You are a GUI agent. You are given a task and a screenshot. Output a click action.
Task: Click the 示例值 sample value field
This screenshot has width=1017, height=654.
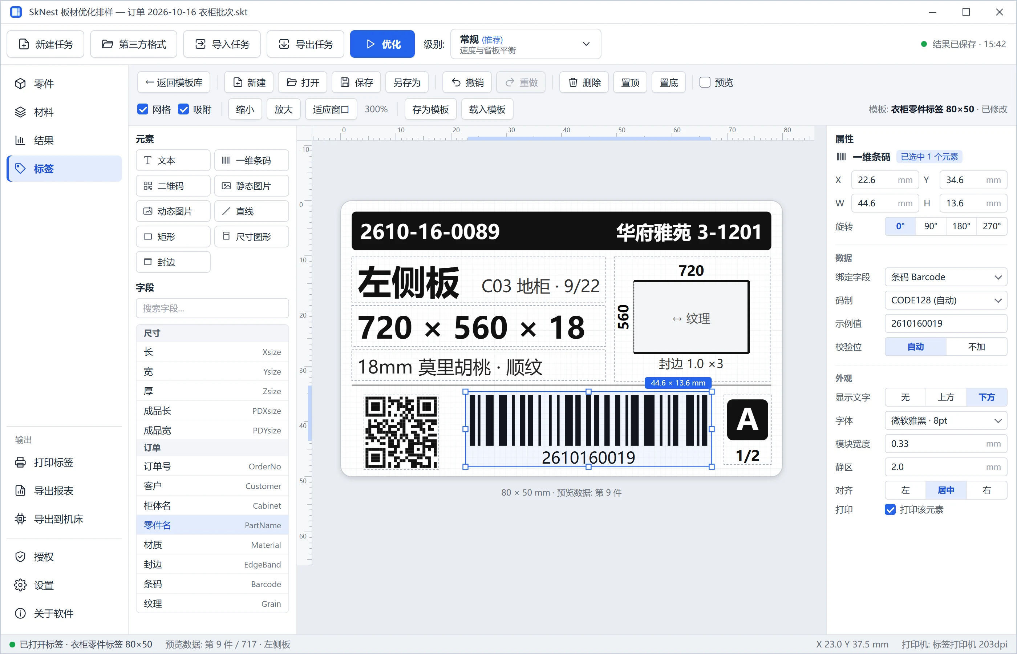(946, 324)
